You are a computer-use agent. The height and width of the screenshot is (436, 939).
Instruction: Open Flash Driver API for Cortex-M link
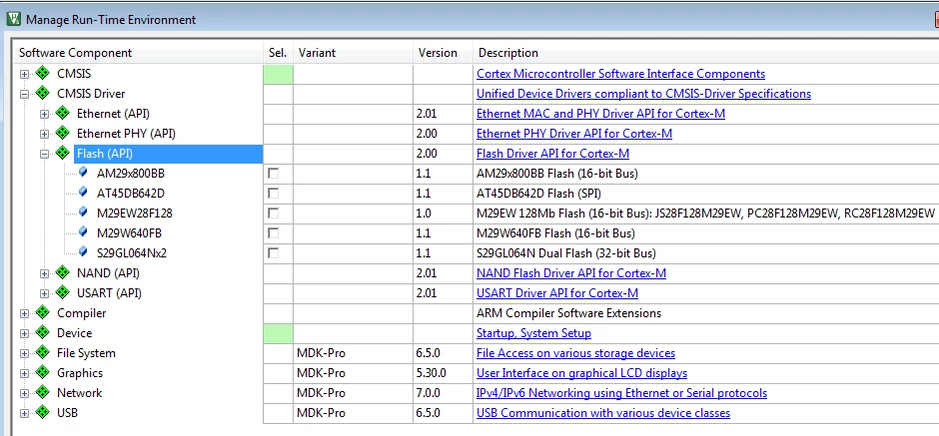[552, 153]
